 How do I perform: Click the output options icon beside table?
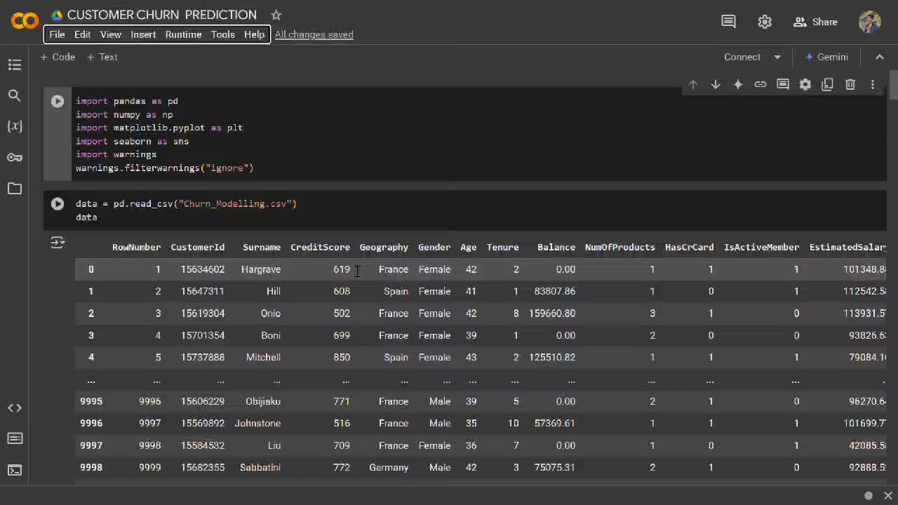(x=58, y=243)
